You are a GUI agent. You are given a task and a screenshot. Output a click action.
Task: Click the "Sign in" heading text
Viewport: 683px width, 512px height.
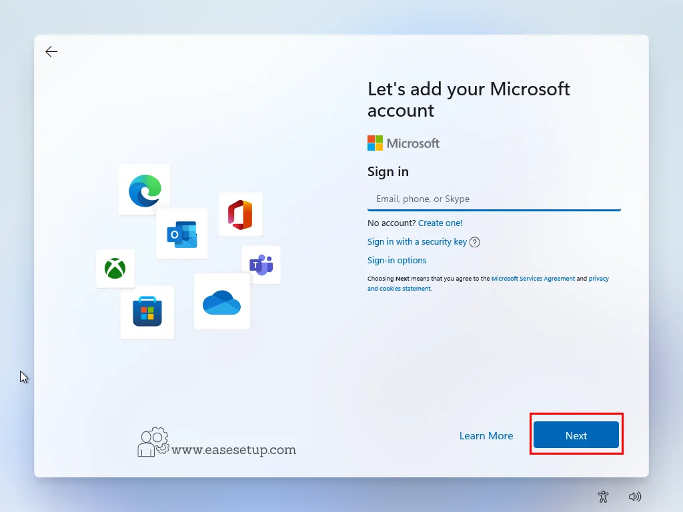tap(388, 171)
